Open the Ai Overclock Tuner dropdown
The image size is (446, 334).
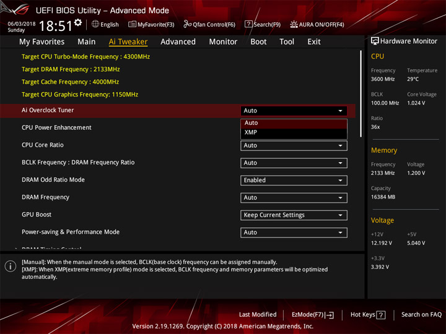pyautogui.click(x=294, y=111)
